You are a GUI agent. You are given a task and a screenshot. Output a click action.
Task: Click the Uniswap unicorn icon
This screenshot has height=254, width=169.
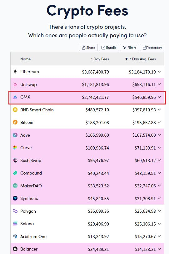(x=15, y=84)
